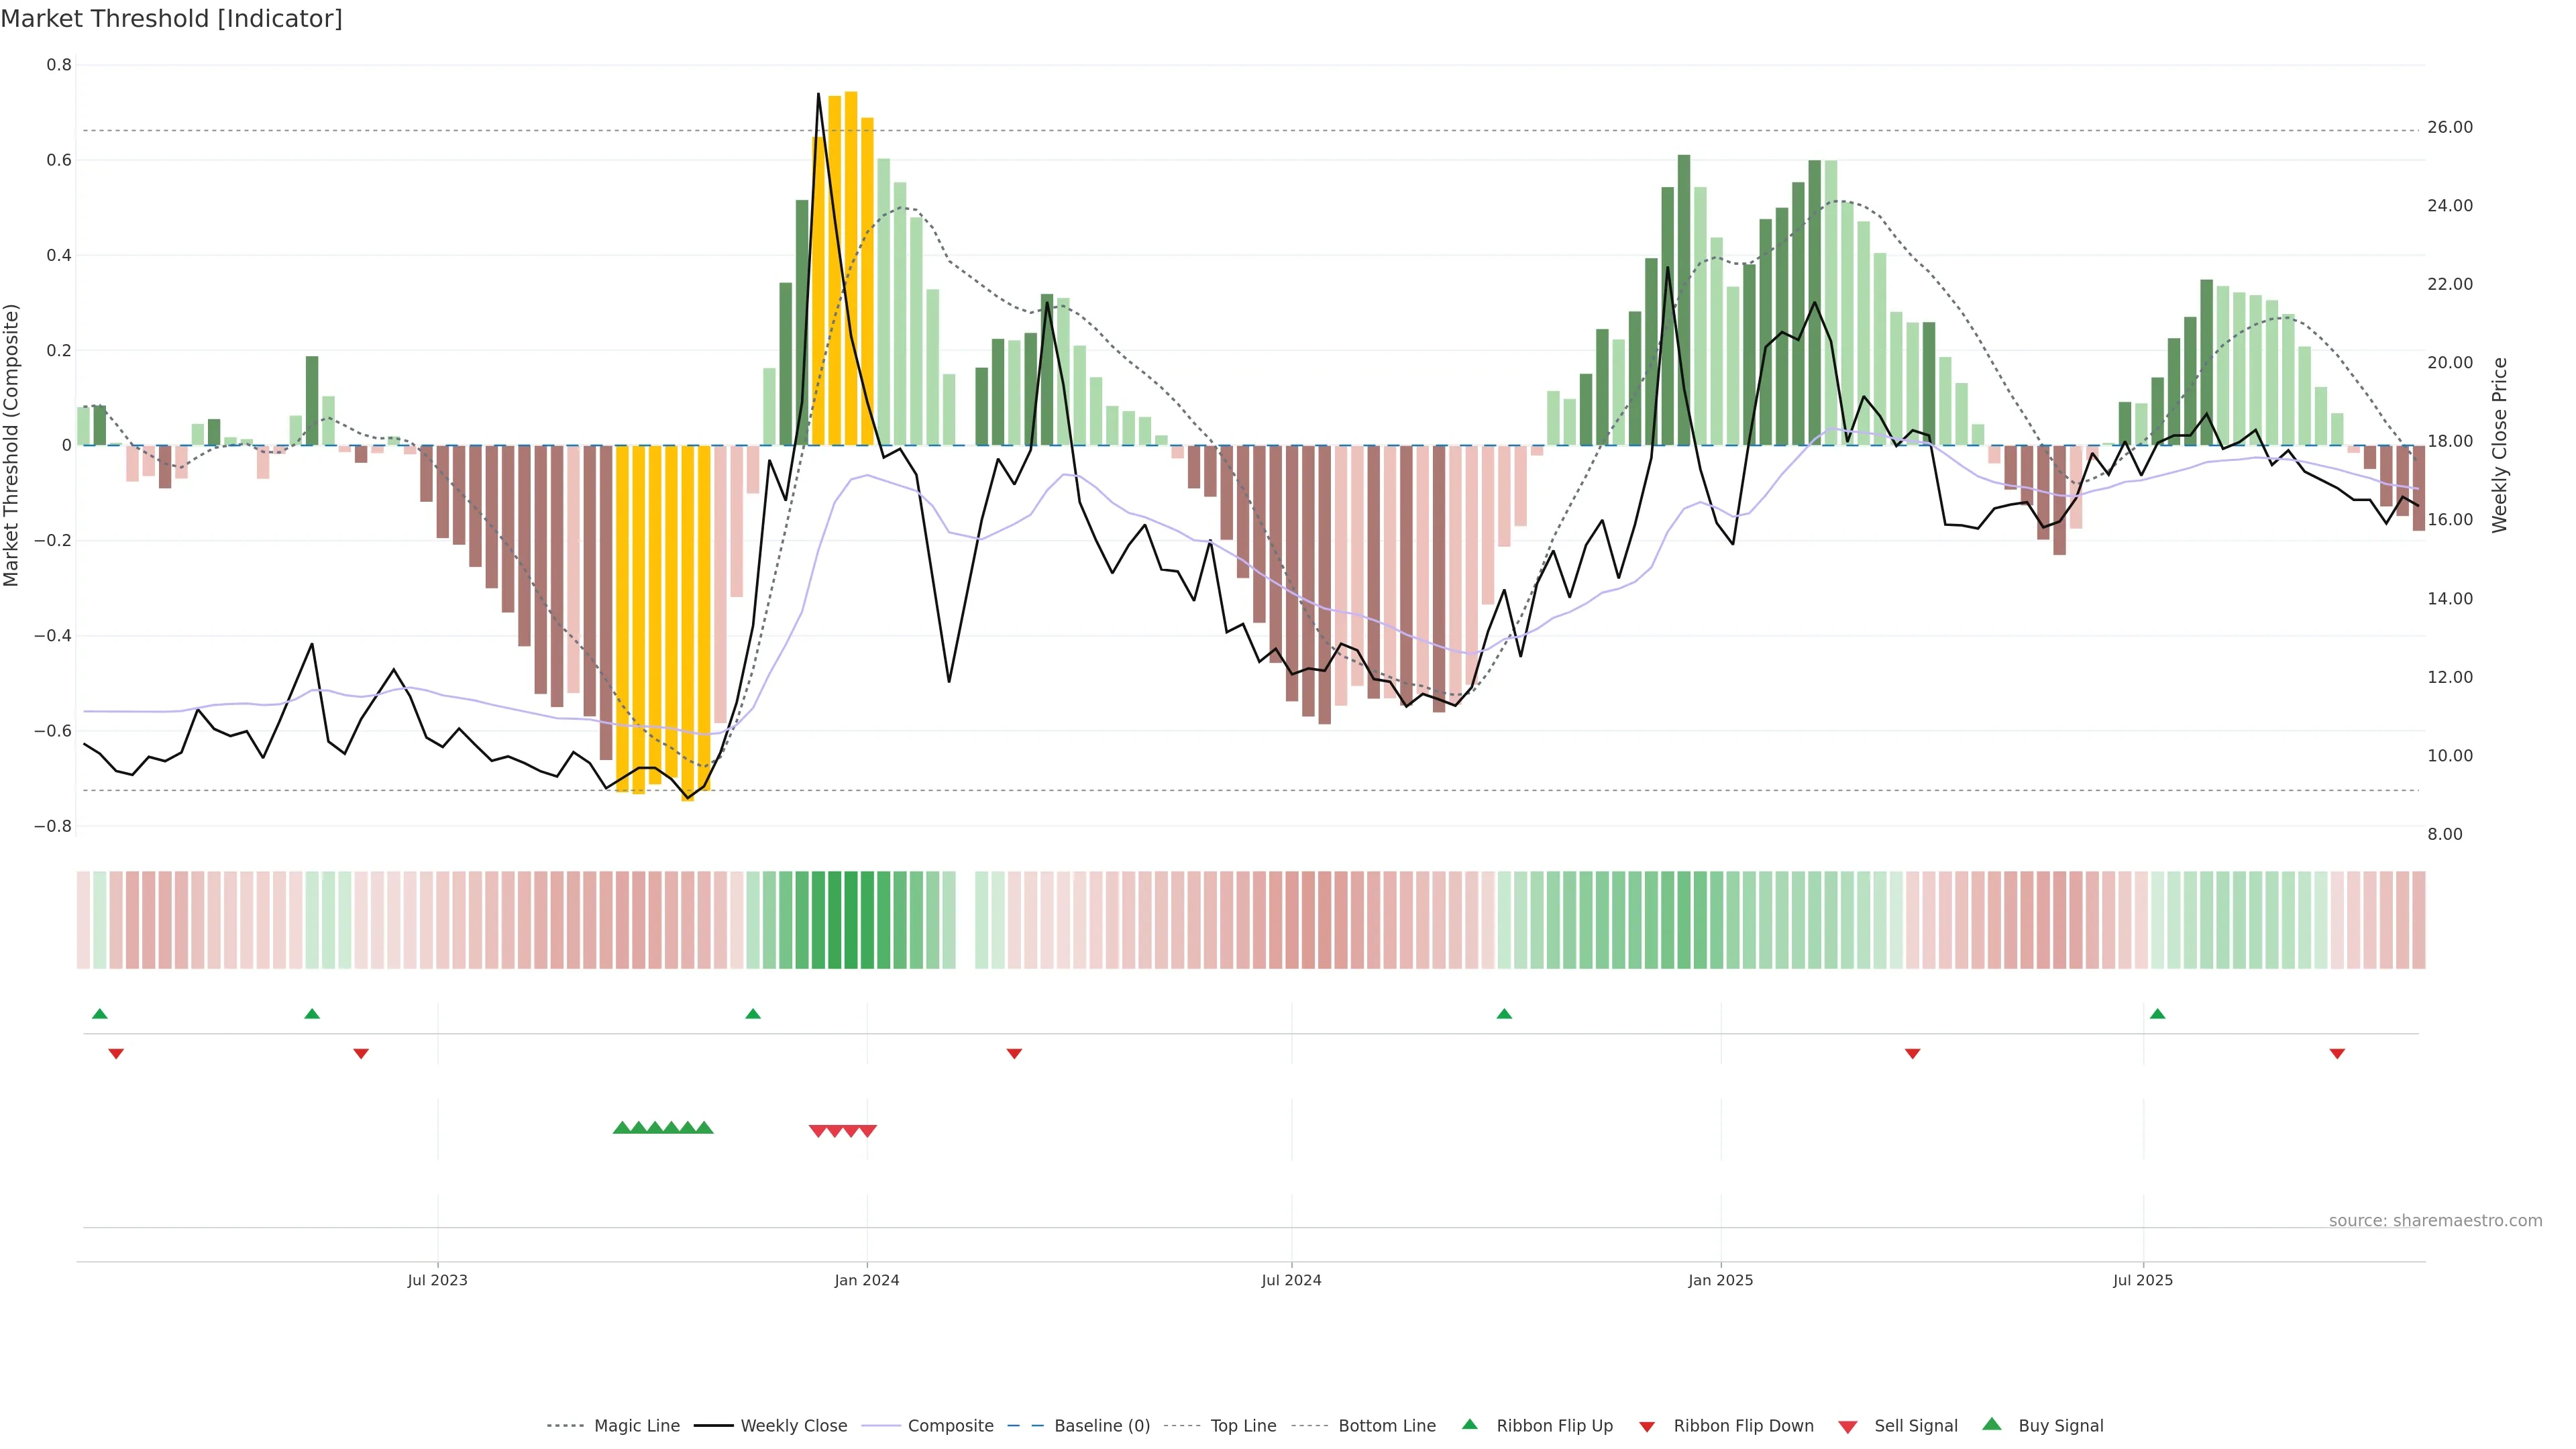Toggle the Bottom Line legend entry
Screen dimensions: 2576x1449
(x=1386, y=1426)
